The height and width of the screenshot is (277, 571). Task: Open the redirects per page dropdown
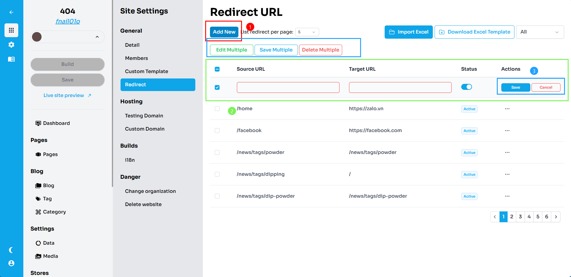pyautogui.click(x=307, y=32)
